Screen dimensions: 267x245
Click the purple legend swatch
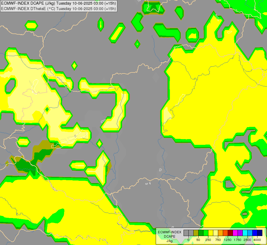(240, 233)
